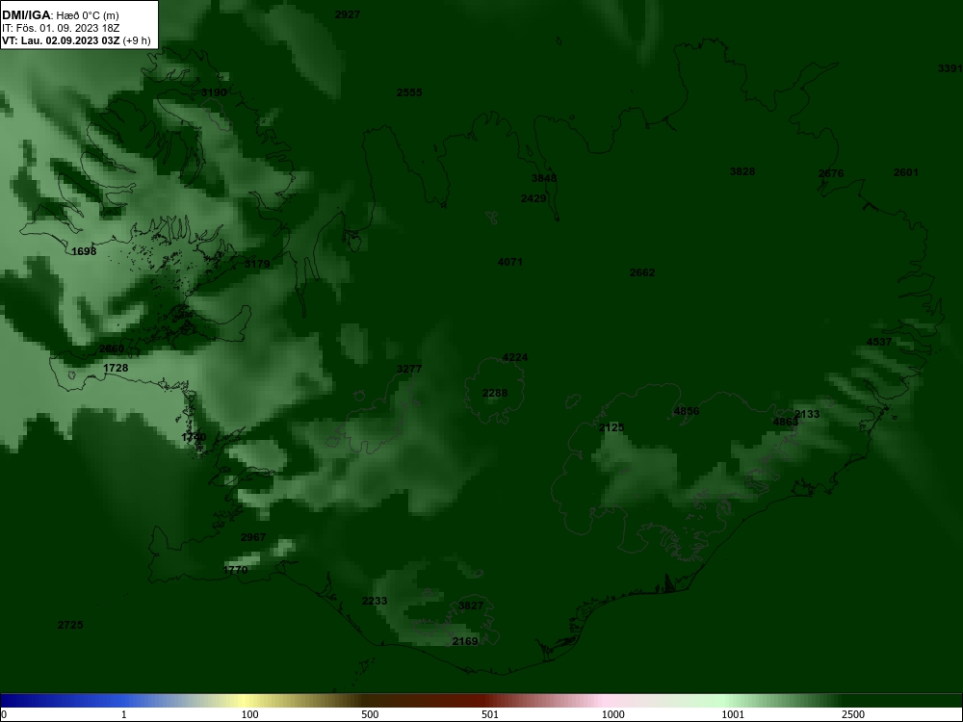Screen dimensions: 963x722
Task: Select the 3190 map value
Action: point(214,92)
